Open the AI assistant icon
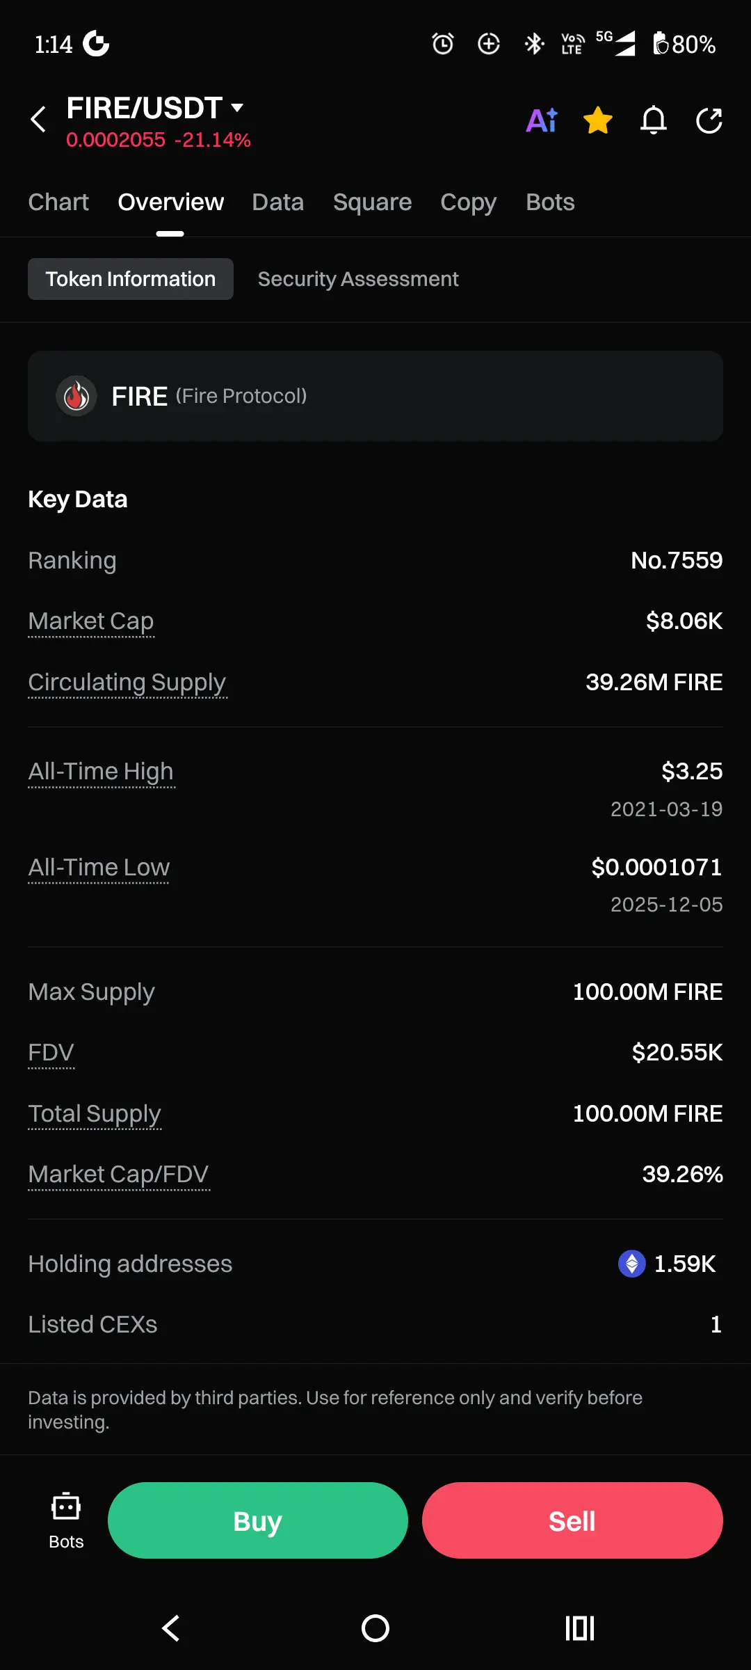The width and height of the screenshot is (751, 1670). [542, 120]
